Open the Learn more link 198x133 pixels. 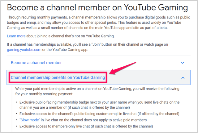click(x=16, y=36)
